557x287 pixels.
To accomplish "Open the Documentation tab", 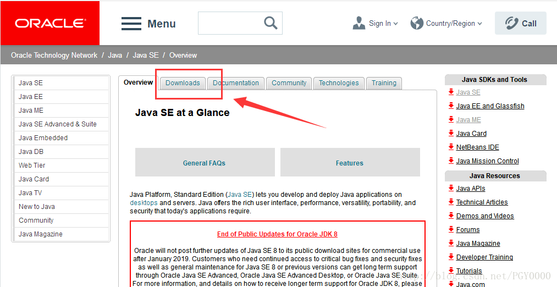I will coord(236,83).
